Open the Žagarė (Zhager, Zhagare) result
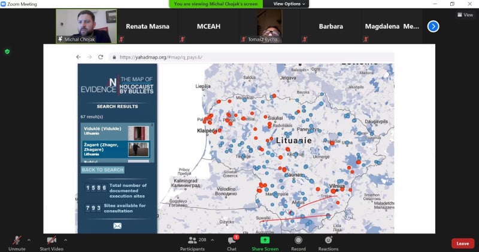This screenshot has height=252, width=479. tap(116, 150)
